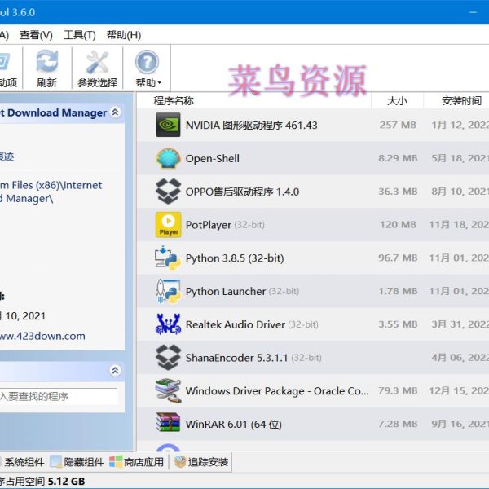Select the WinRAR books icon
The width and height of the screenshot is (489, 489).
[x=168, y=422]
